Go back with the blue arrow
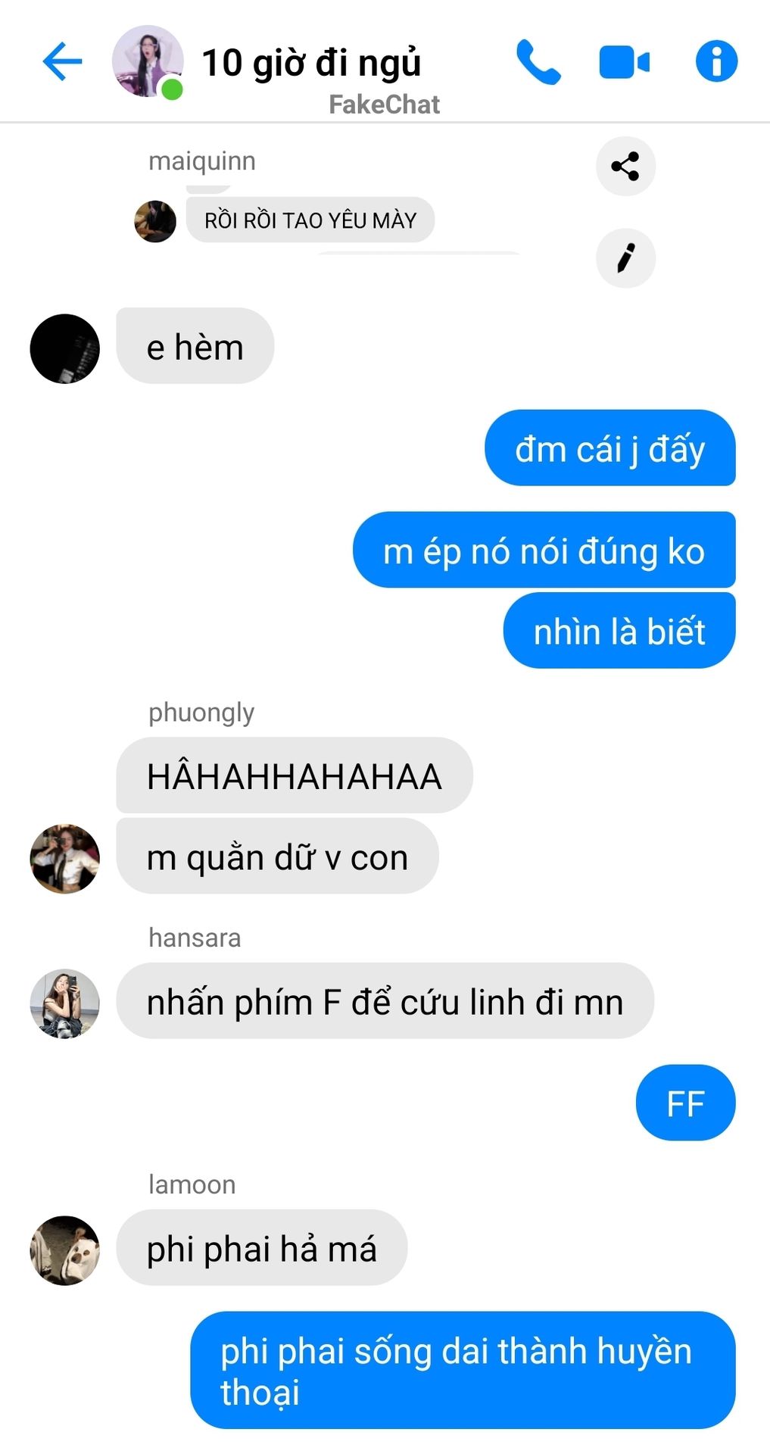 [62, 61]
